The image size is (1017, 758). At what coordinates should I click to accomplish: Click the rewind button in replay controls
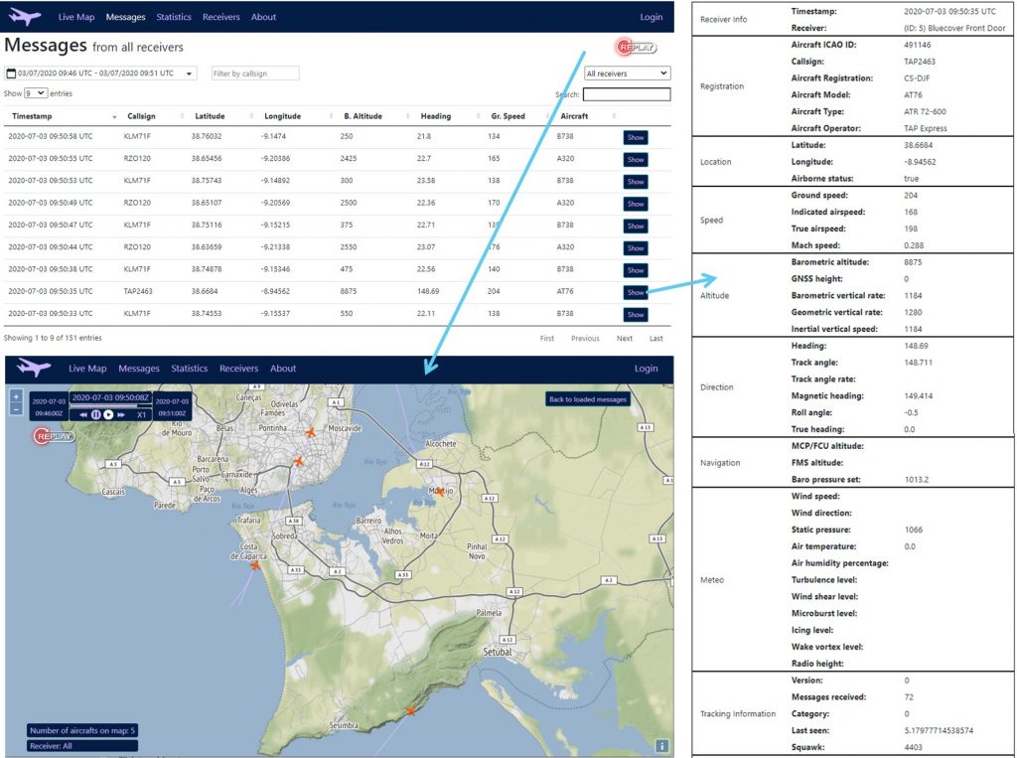pyautogui.click(x=83, y=414)
